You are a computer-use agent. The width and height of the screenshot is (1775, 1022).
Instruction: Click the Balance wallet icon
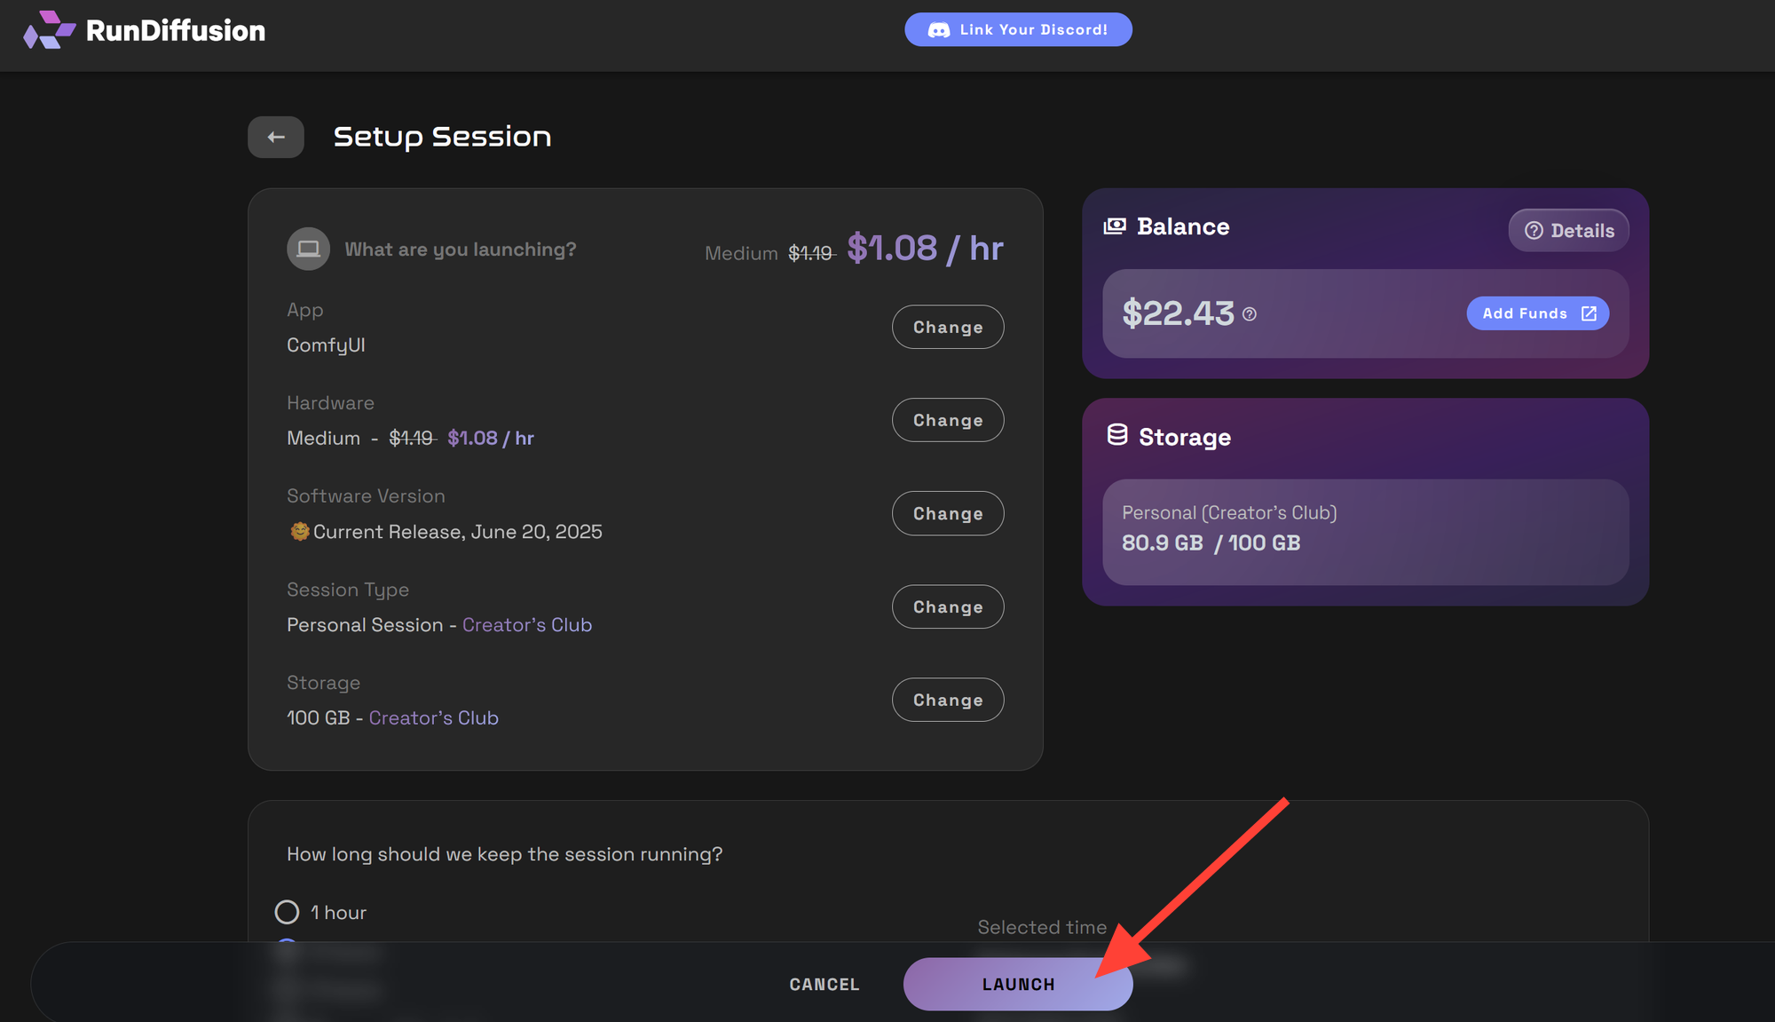(1115, 226)
